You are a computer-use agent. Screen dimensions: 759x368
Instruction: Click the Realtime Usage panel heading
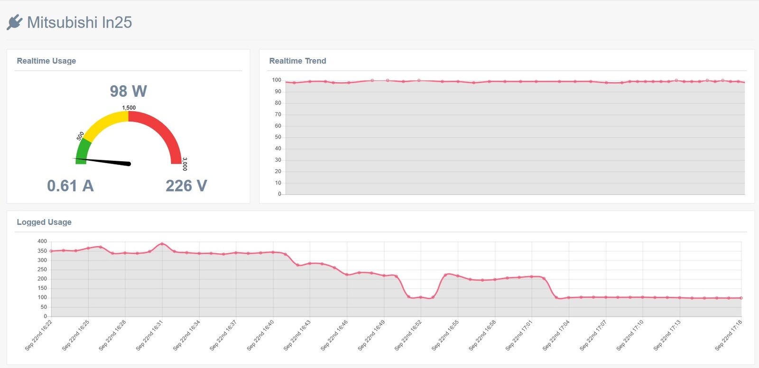click(46, 61)
